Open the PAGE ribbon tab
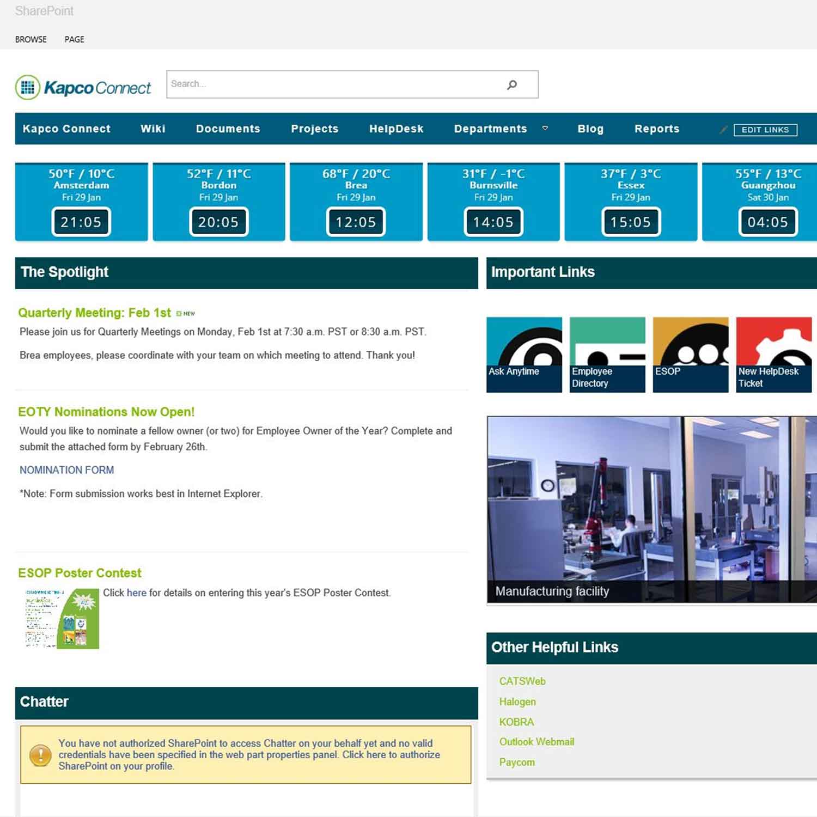Screen dimensions: 817x817 (x=74, y=39)
